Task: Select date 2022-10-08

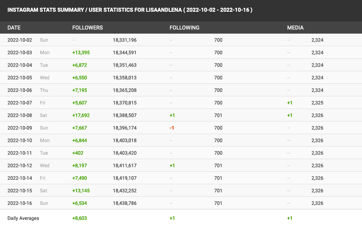Action: pos(19,115)
